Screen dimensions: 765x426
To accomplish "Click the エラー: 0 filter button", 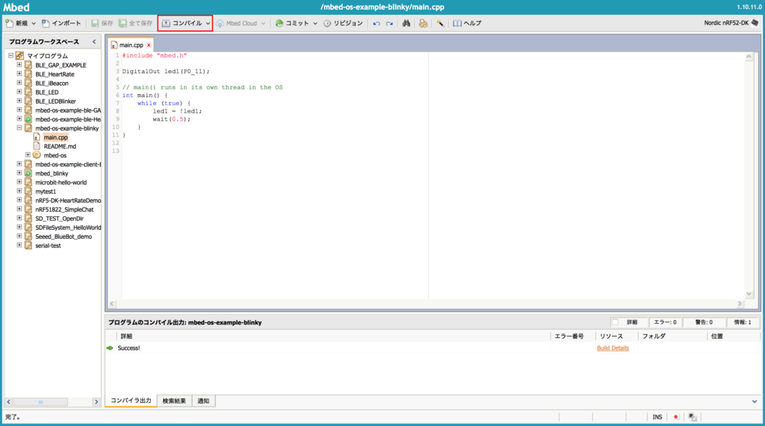I will tap(665, 322).
